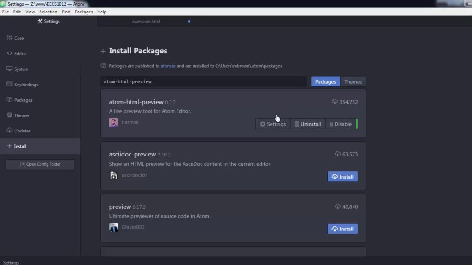Open the Settings gear for atom-html-preview
The image size is (472, 265).
coord(272,124)
